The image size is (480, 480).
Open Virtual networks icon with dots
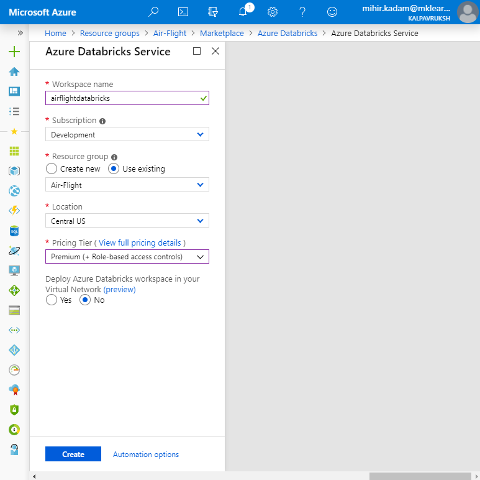pos(14,330)
